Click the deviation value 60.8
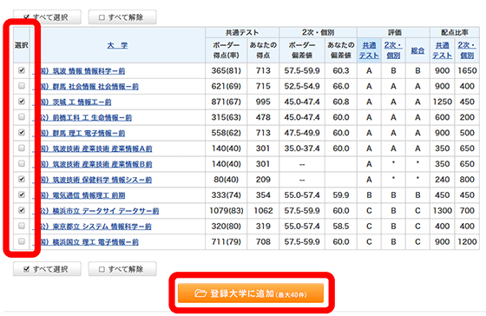The height and width of the screenshot is (316, 486). coord(341,102)
